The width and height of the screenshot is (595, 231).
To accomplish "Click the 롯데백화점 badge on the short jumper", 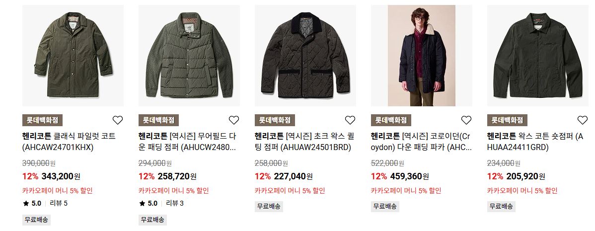I will pos(508,120).
